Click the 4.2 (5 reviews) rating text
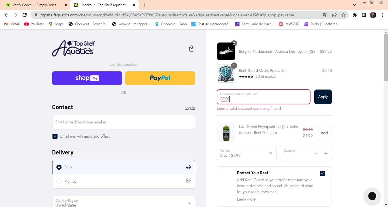Viewport: 388px width, 207px height. point(266,77)
